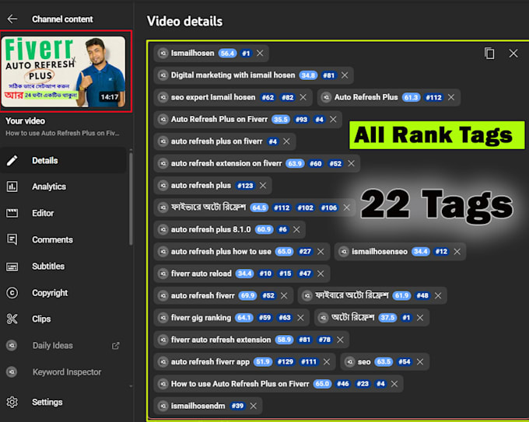The image size is (529, 422).
Task: Click IQ icon on fiverr gig ranking tag
Action: point(163,318)
